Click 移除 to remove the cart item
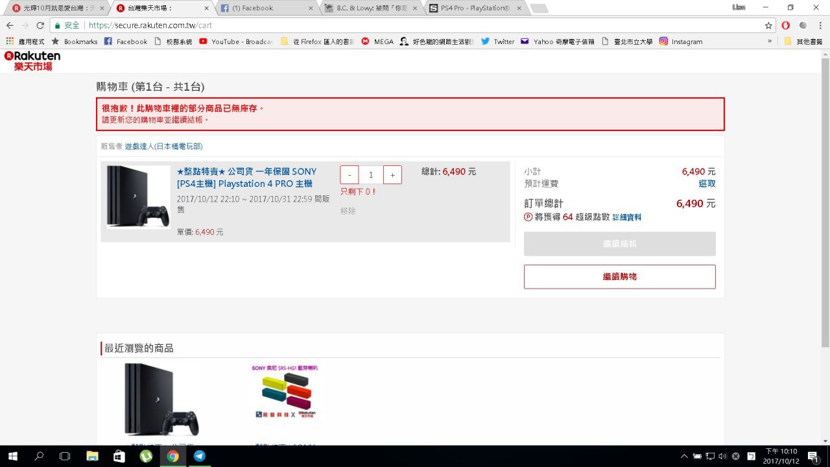 (x=348, y=211)
